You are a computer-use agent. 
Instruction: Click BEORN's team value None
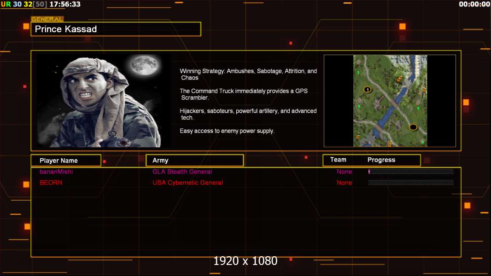tap(344, 183)
